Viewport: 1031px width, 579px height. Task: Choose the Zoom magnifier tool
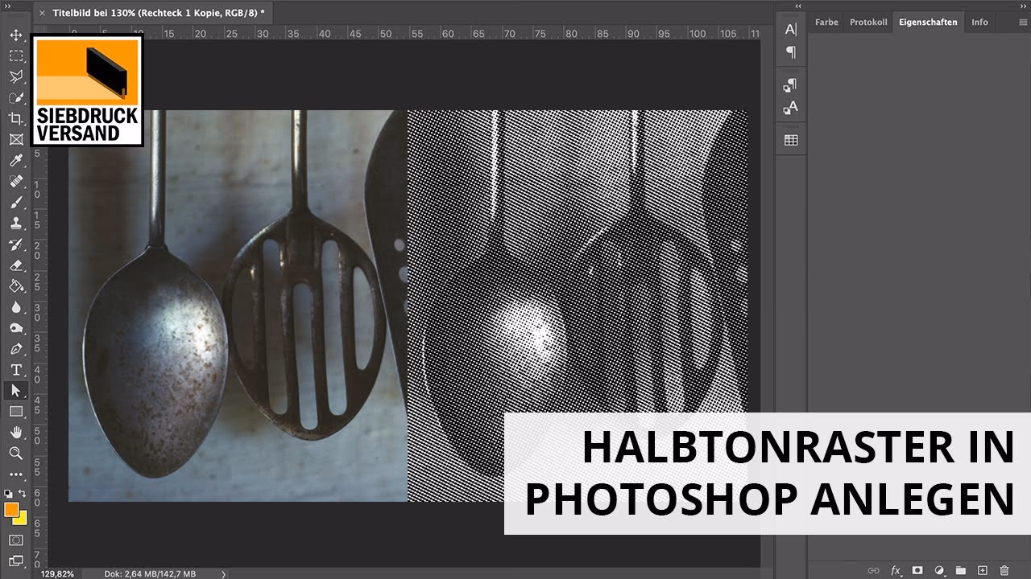point(15,454)
